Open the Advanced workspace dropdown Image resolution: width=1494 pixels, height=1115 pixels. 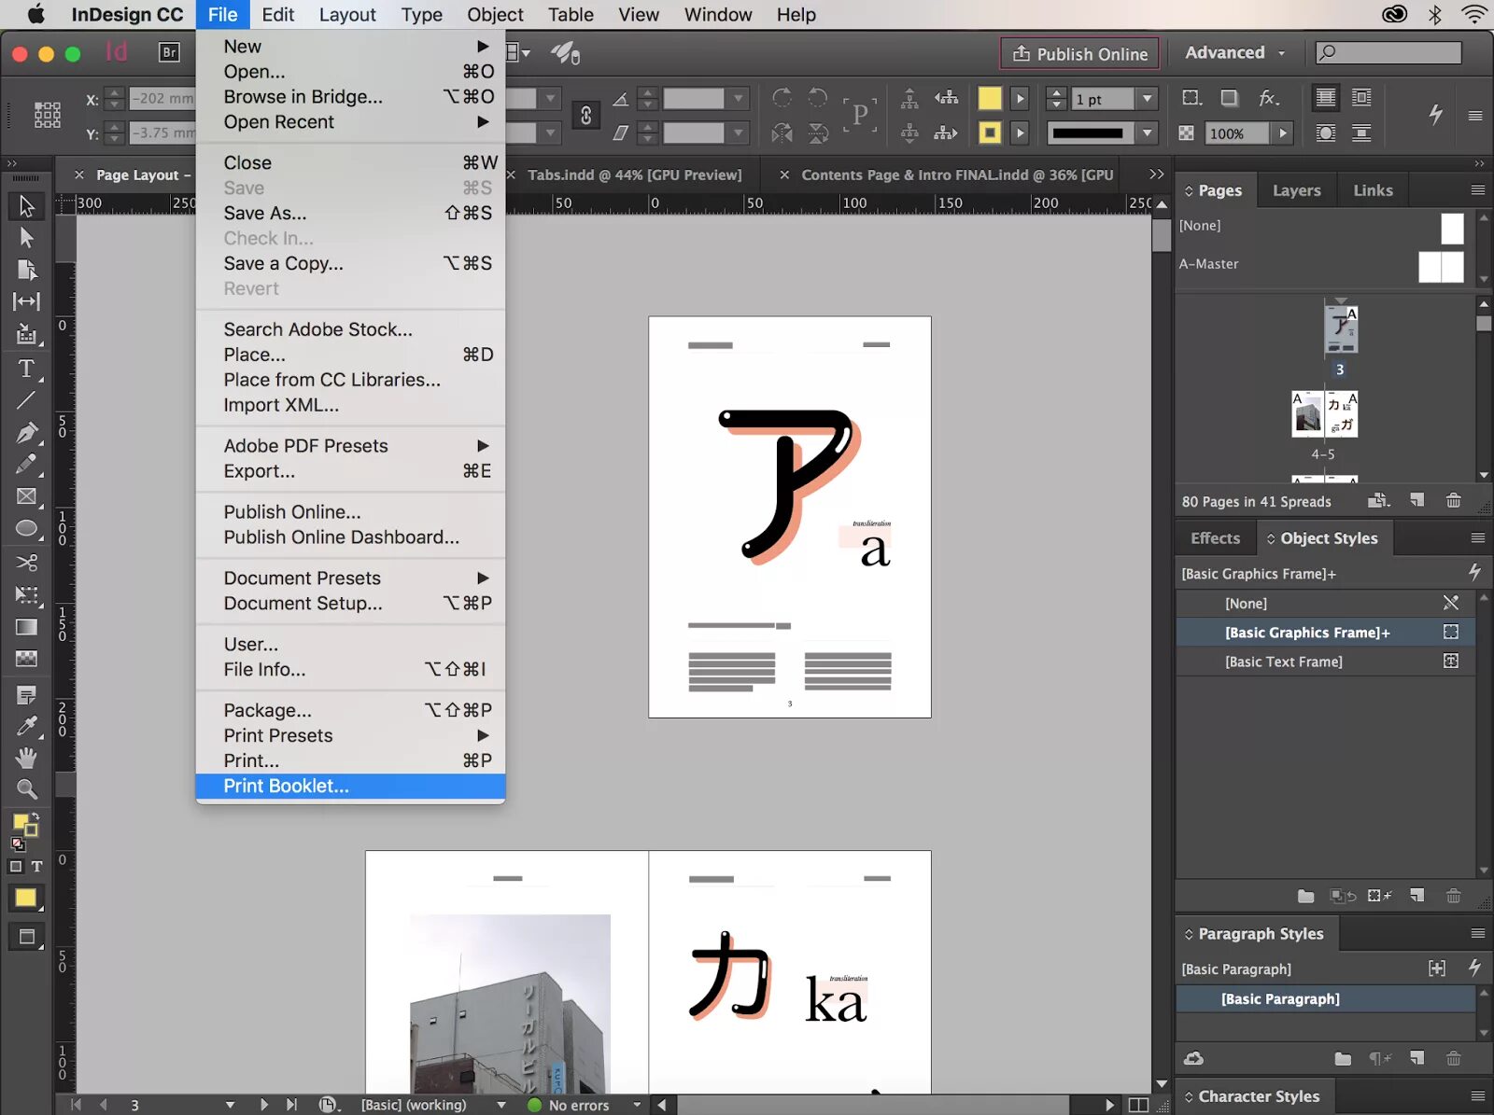[x=1234, y=53]
